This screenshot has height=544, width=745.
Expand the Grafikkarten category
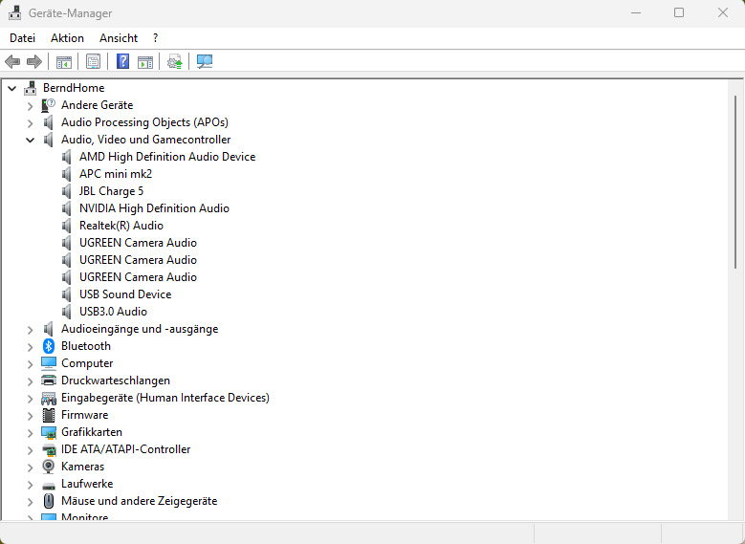(30, 432)
